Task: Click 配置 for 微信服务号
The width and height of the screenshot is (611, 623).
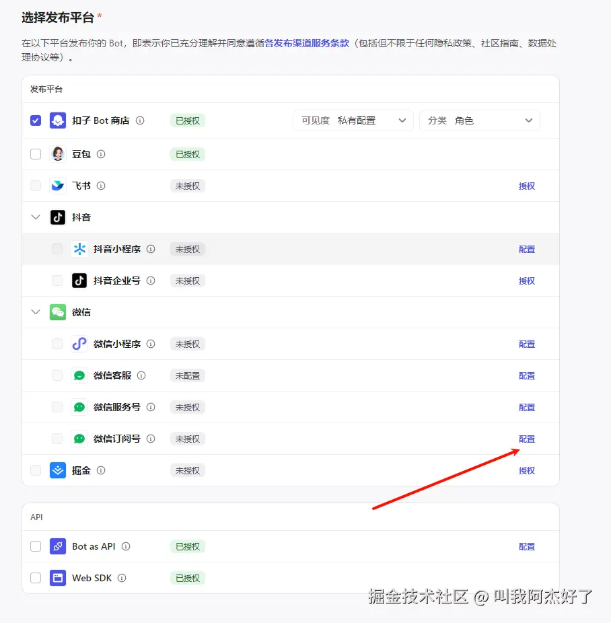Action: point(527,407)
